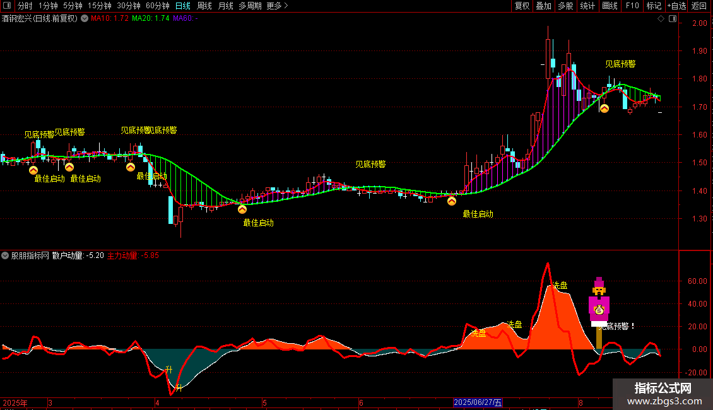
Task: Click the diamond icon at the chart's top right
Action: (661, 19)
